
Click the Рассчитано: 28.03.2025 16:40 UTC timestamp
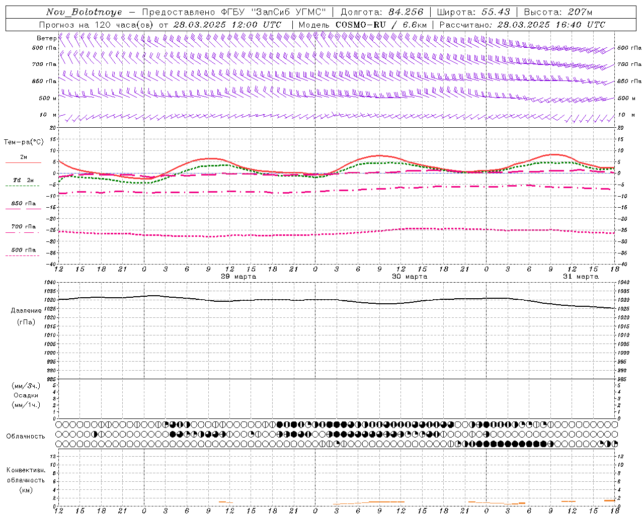coord(522,25)
